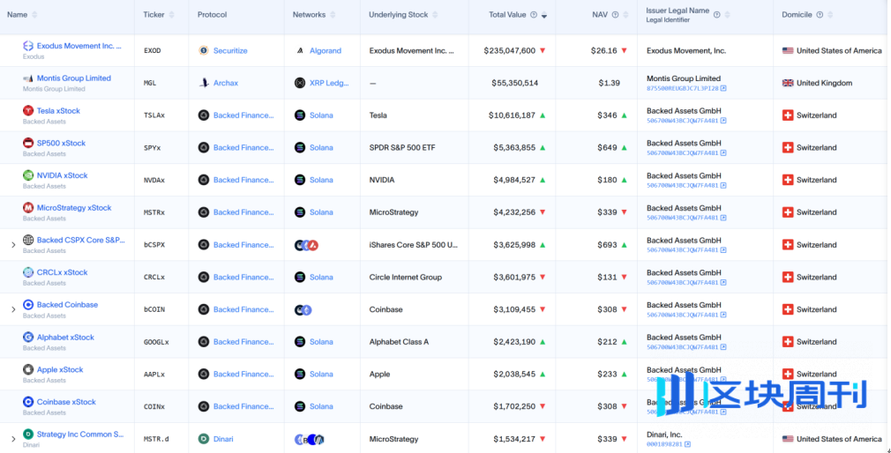Select the $55,350,514 total value cell

(515, 83)
